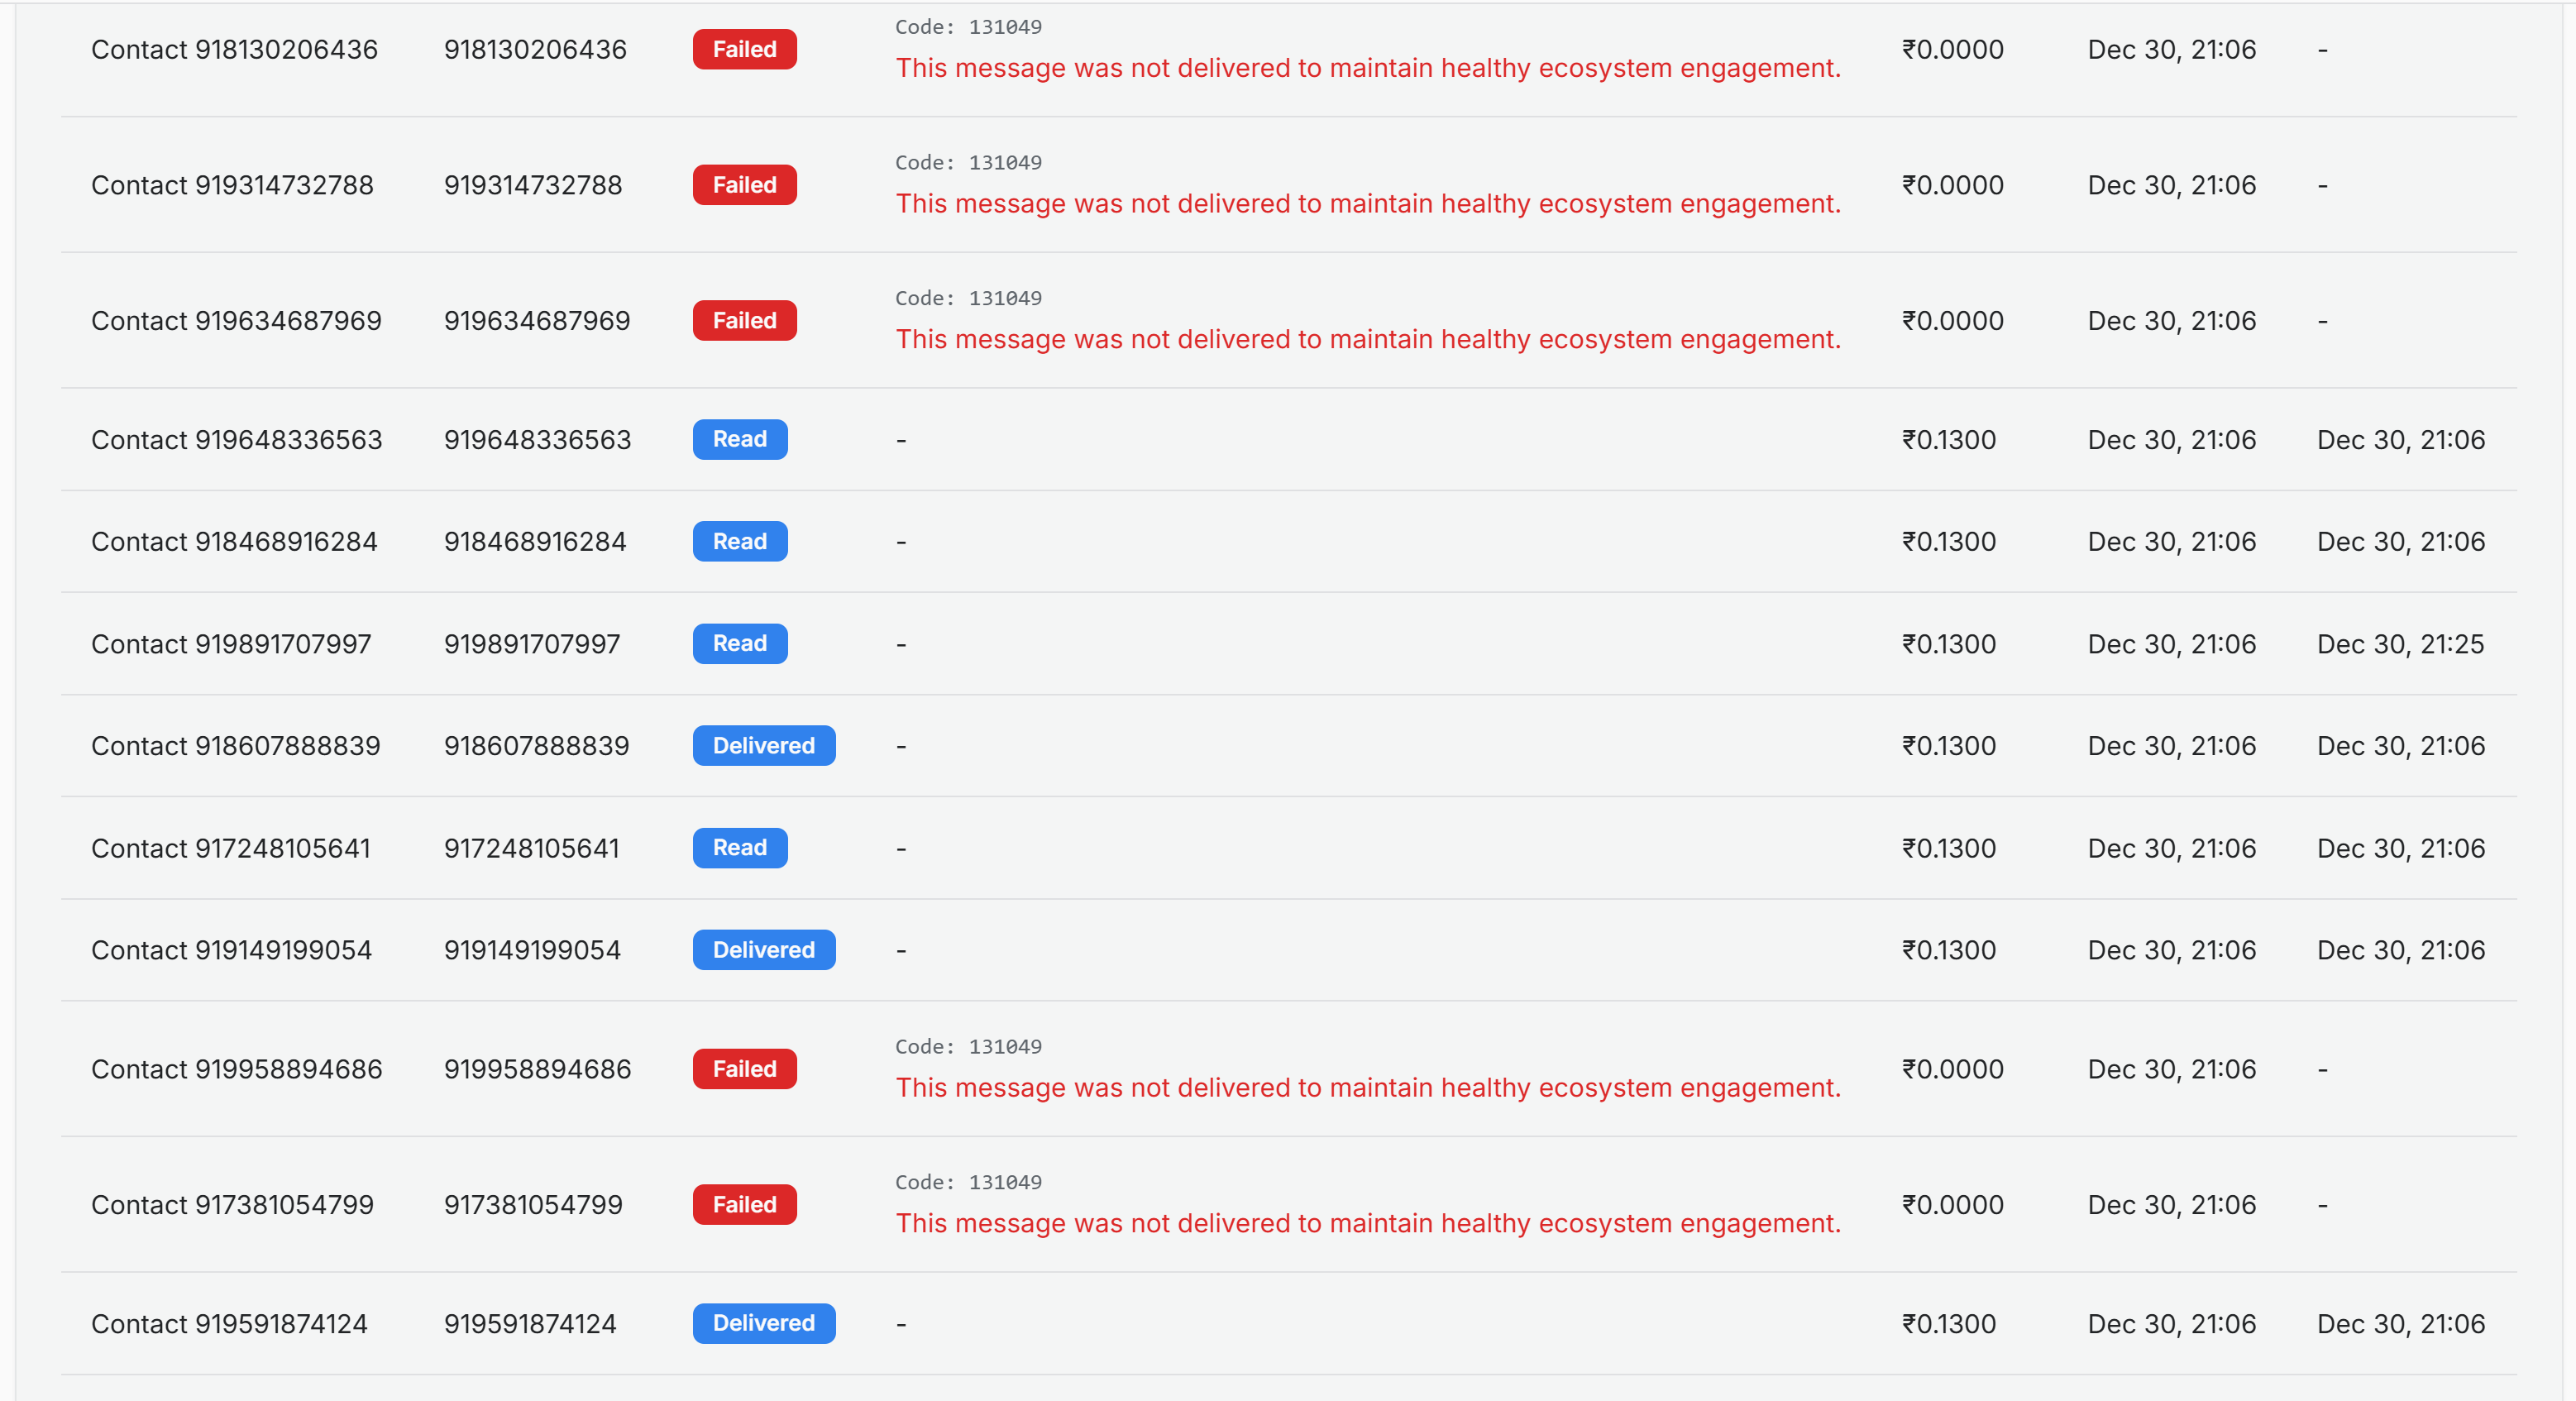Select the ₹0.0000 price for Contact 919314732788
This screenshot has height=1401, width=2576.
(x=1952, y=184)
